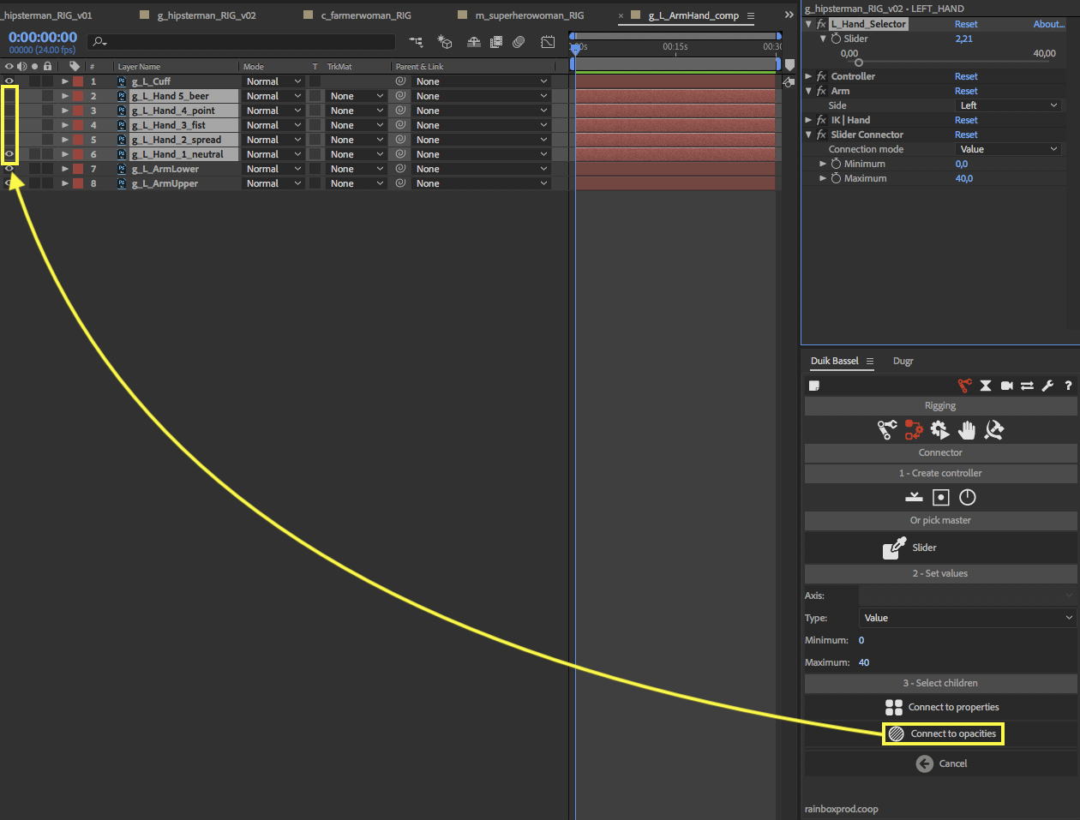
Task: Hide the g_L_ArmLower layer
Action: click(9, 169)
